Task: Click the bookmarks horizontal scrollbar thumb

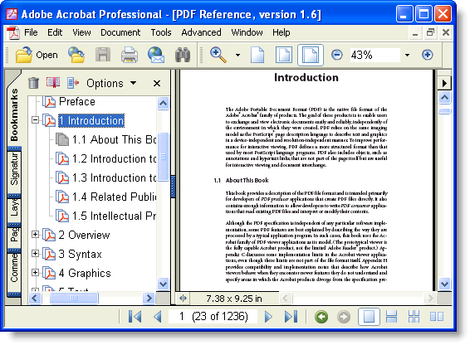Action: 74,298
